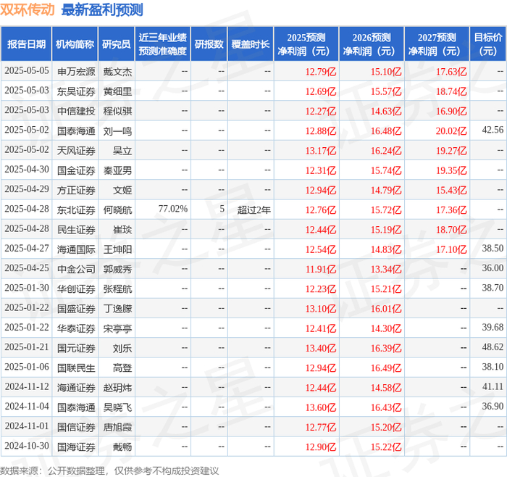
Task: Select the 国信证券 institution cell
Action: [76, 428]
